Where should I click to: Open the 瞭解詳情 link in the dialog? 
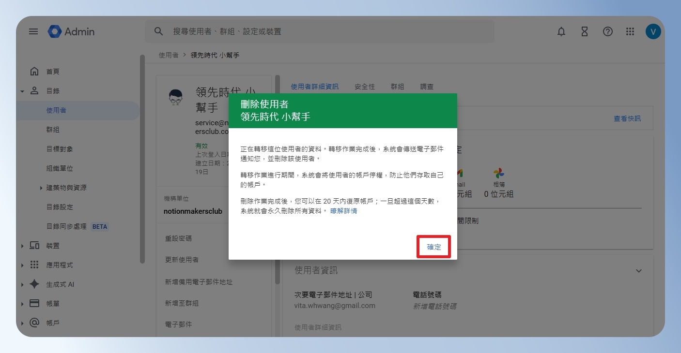344,211
